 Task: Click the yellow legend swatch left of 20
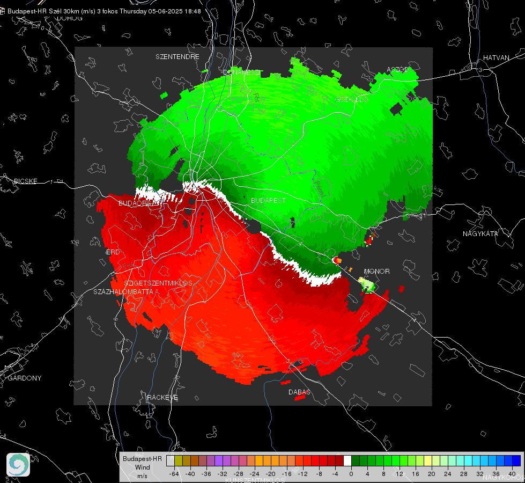pos(428,460)
